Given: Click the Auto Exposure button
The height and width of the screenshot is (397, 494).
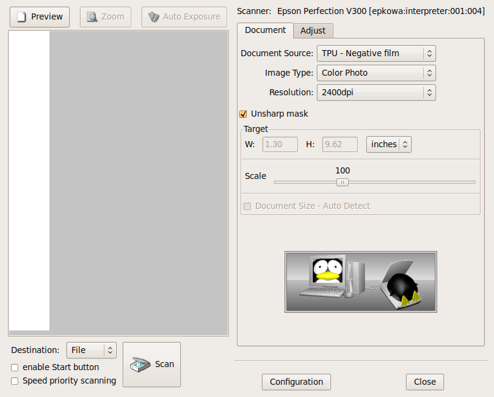Looking at the screenshot, I should pyautogui.click(x=184, y=17).
